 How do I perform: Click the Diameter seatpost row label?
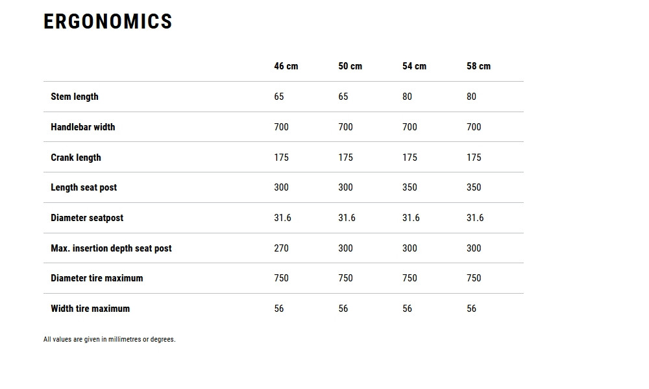coord(87,218)
